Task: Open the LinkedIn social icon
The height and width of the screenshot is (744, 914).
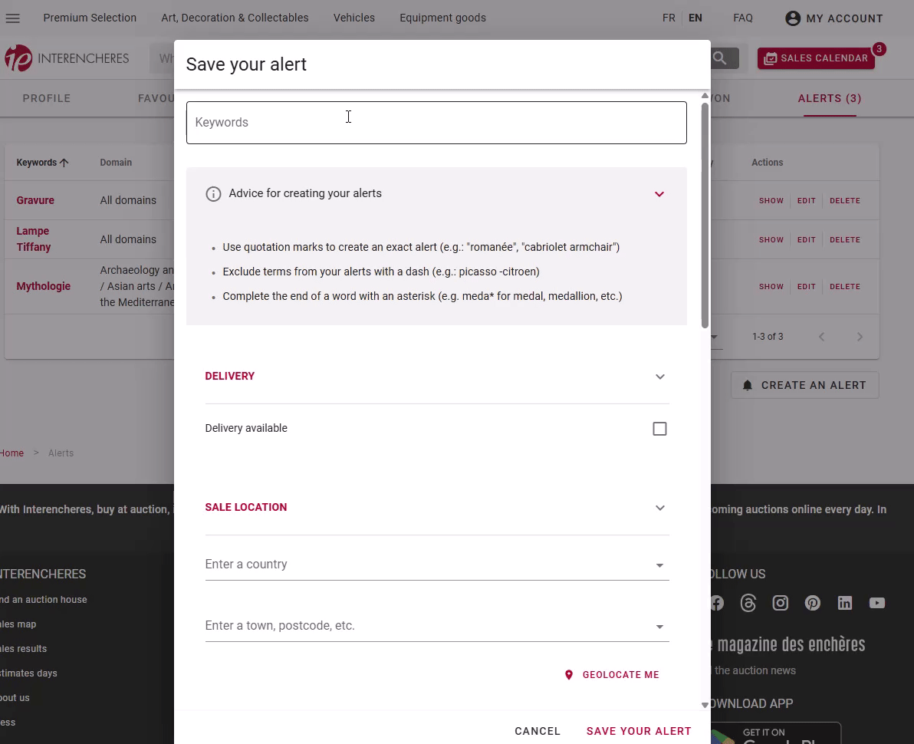Action: point(845,603)
